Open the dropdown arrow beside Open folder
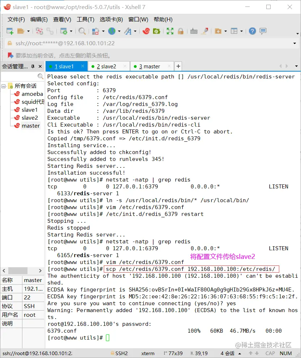The image size is (301, 358). coord(28,31)
